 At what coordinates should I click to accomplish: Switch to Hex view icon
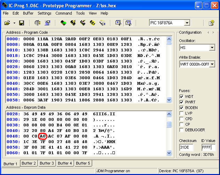tap(128, 23)
